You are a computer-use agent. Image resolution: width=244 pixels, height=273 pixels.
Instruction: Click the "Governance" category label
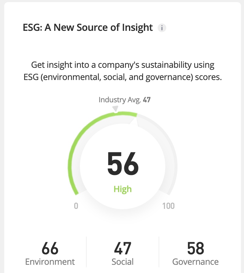click(196, 262)
